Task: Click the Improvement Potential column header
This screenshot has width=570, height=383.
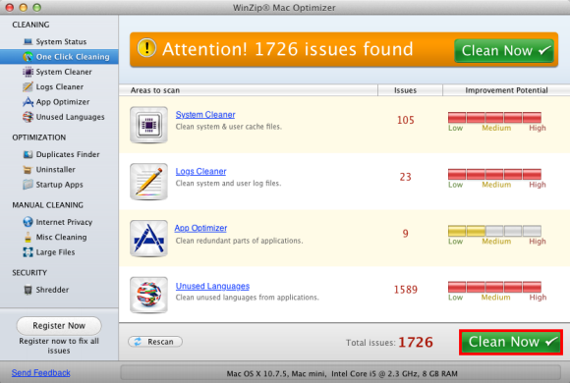Action: coord(506,90)
